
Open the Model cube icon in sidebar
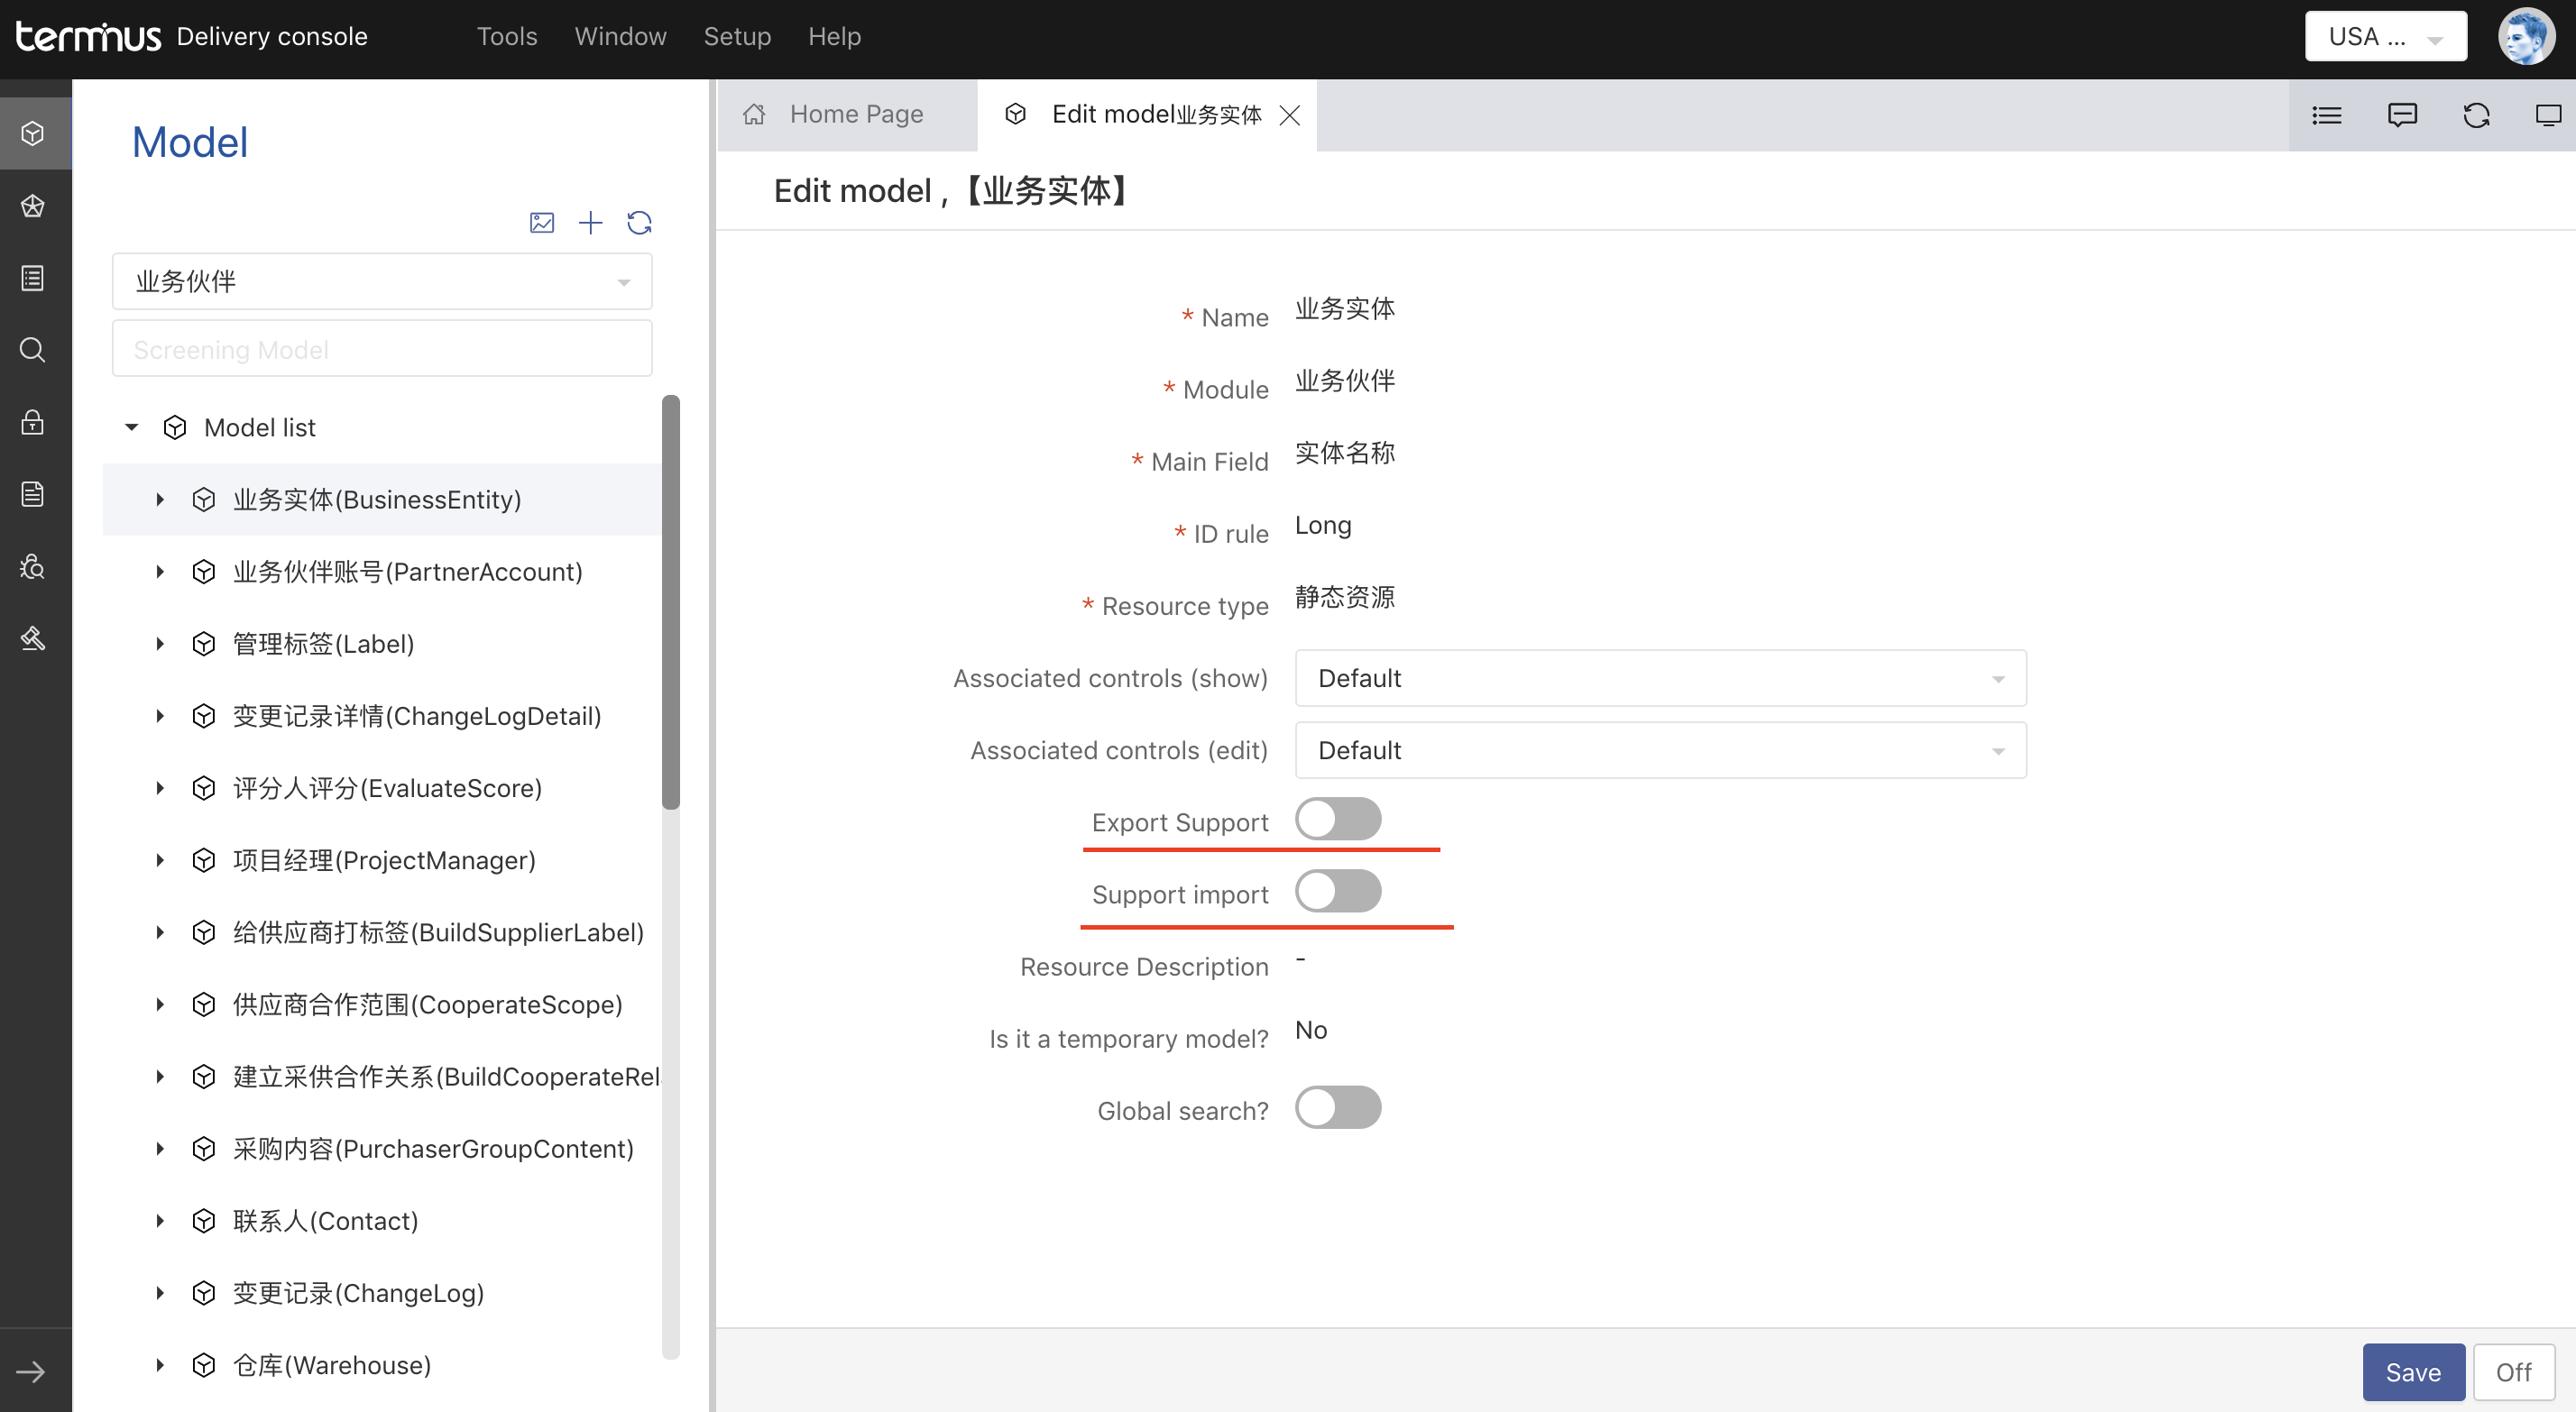(x=33, y=133)
